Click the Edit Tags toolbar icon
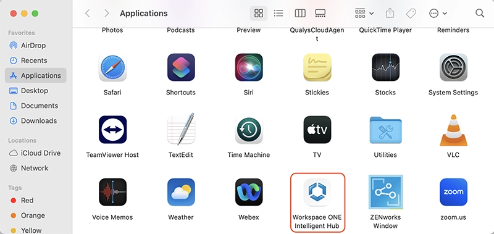This screenshot has width=494, height=234. (411, 13)
